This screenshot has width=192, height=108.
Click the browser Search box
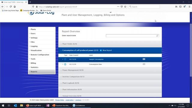click(x=144, y=7)
